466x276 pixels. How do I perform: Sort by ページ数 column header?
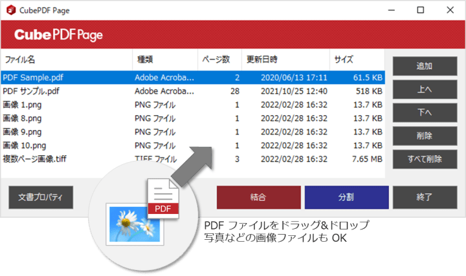pos(219,59)
